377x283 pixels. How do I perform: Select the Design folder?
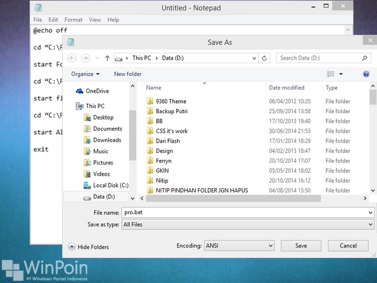tap(160, 151)
